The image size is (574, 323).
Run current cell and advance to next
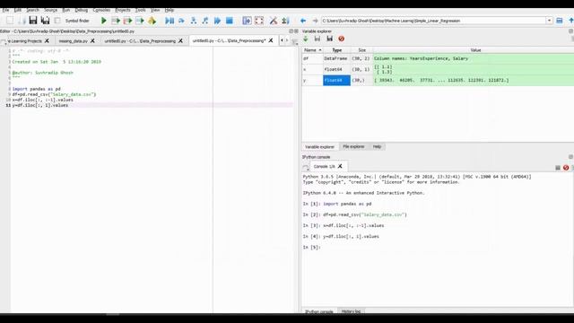tap(127, 21)
